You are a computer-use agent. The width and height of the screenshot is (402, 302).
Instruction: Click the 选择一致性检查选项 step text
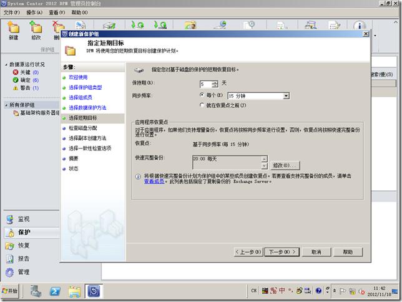click(x=90, y=148)
